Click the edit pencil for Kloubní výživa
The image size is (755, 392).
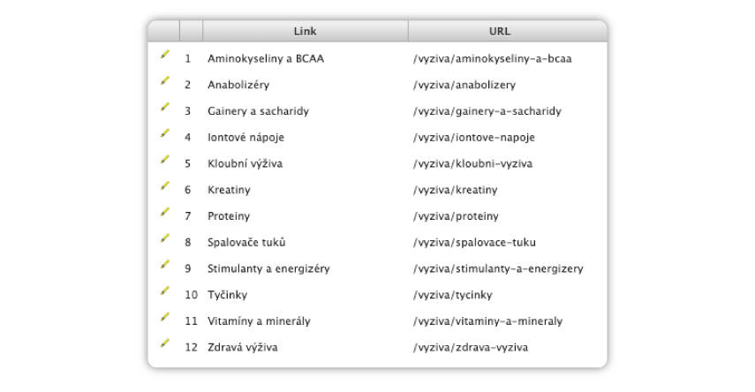164,160
